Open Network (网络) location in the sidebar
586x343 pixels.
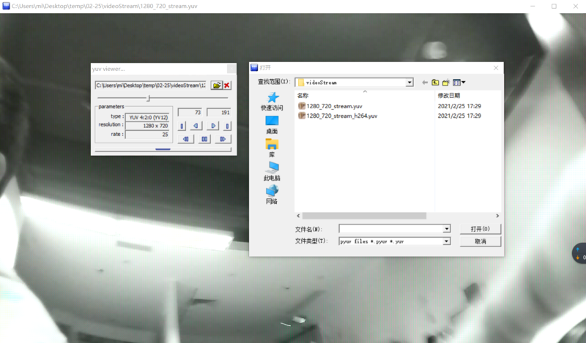coord(272,195)
